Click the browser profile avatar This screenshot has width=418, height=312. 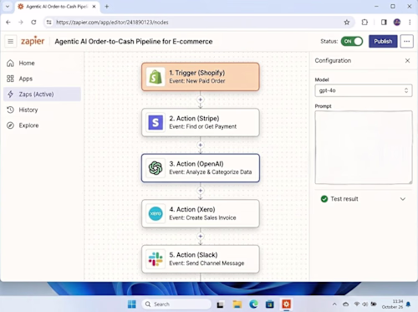[397, 23]
